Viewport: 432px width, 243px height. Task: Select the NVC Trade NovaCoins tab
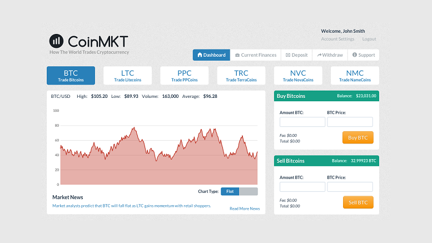[297, 76]
